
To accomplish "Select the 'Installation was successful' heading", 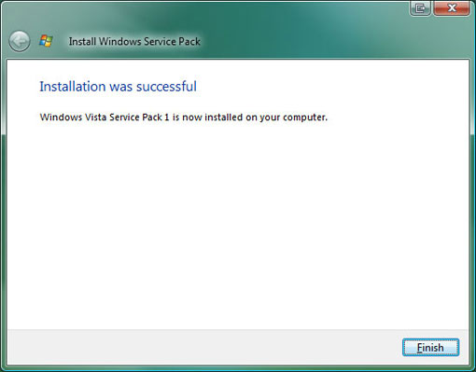I will click(118, 87).
